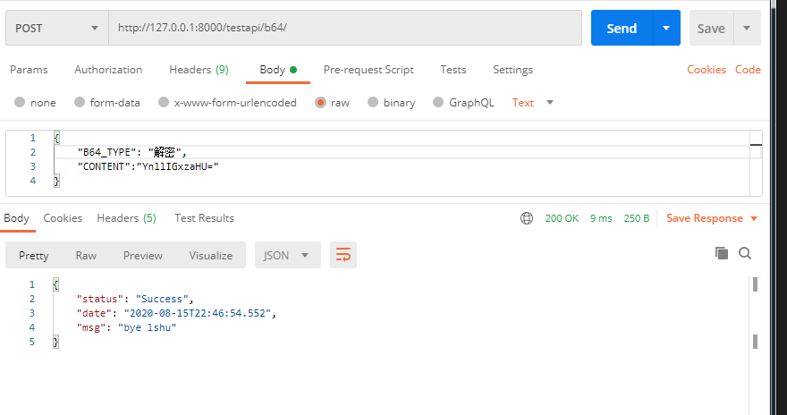Click the Save button
This screenshot has height=415, width=787.
[x=711, y=28]
